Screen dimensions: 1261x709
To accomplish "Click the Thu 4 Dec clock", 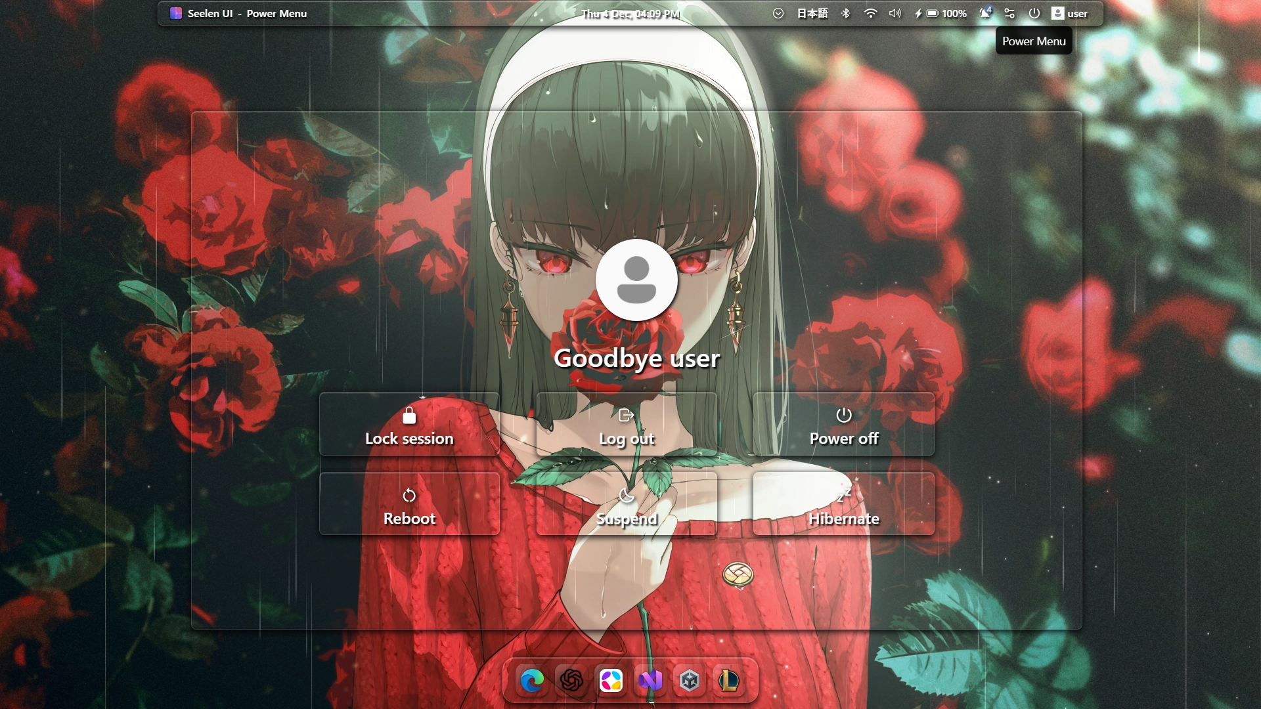I will pyautogui.click(x=629, y=12).
